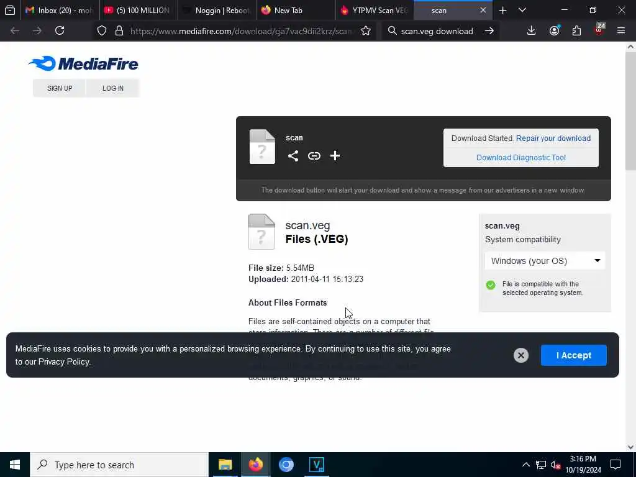Open the notification center icon
This screenshot has width=636, height=477.
tap(616, 465)
